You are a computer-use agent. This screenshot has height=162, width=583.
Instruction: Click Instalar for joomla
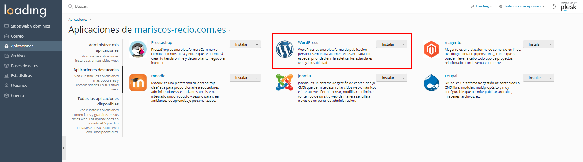click(388, 78)
